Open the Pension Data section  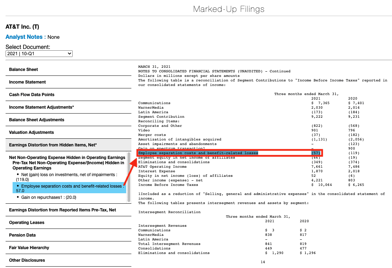tap(68, 235)
